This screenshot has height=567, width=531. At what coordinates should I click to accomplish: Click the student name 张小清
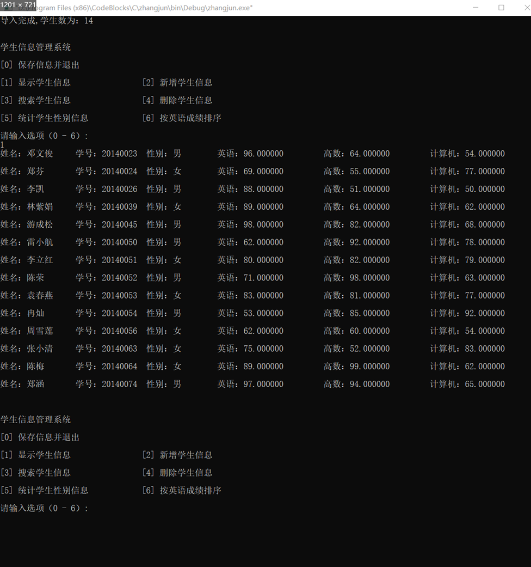tap(40, 349)
